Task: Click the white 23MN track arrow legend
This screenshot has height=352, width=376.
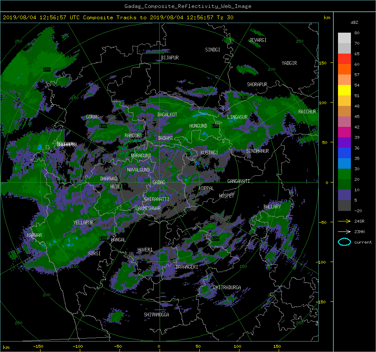Action: 344,232
